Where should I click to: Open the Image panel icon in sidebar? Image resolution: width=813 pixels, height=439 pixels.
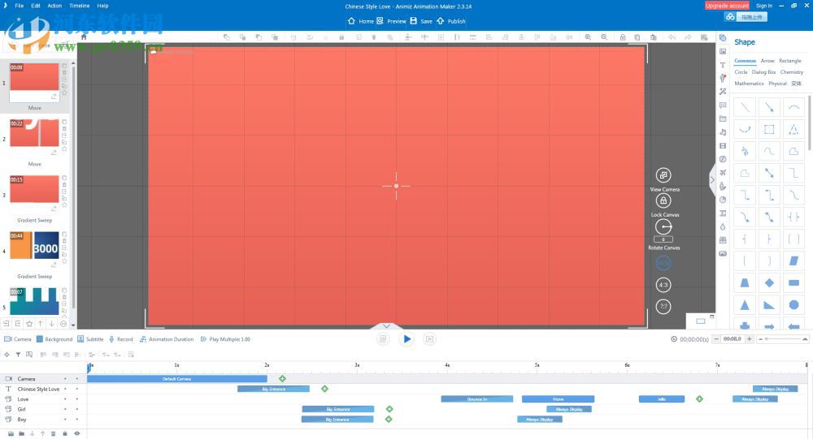(723, 51)
